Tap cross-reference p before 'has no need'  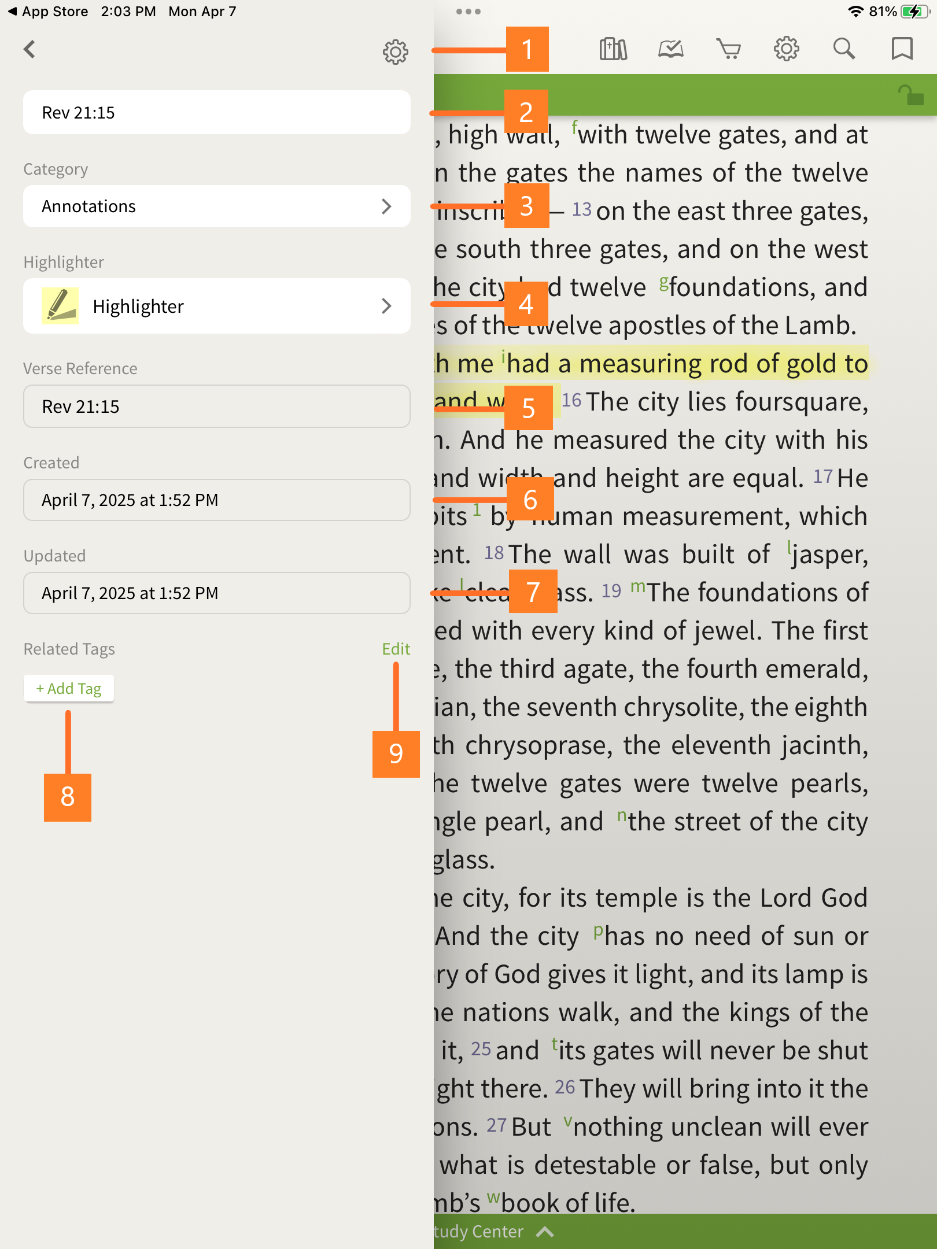point(599,930)
